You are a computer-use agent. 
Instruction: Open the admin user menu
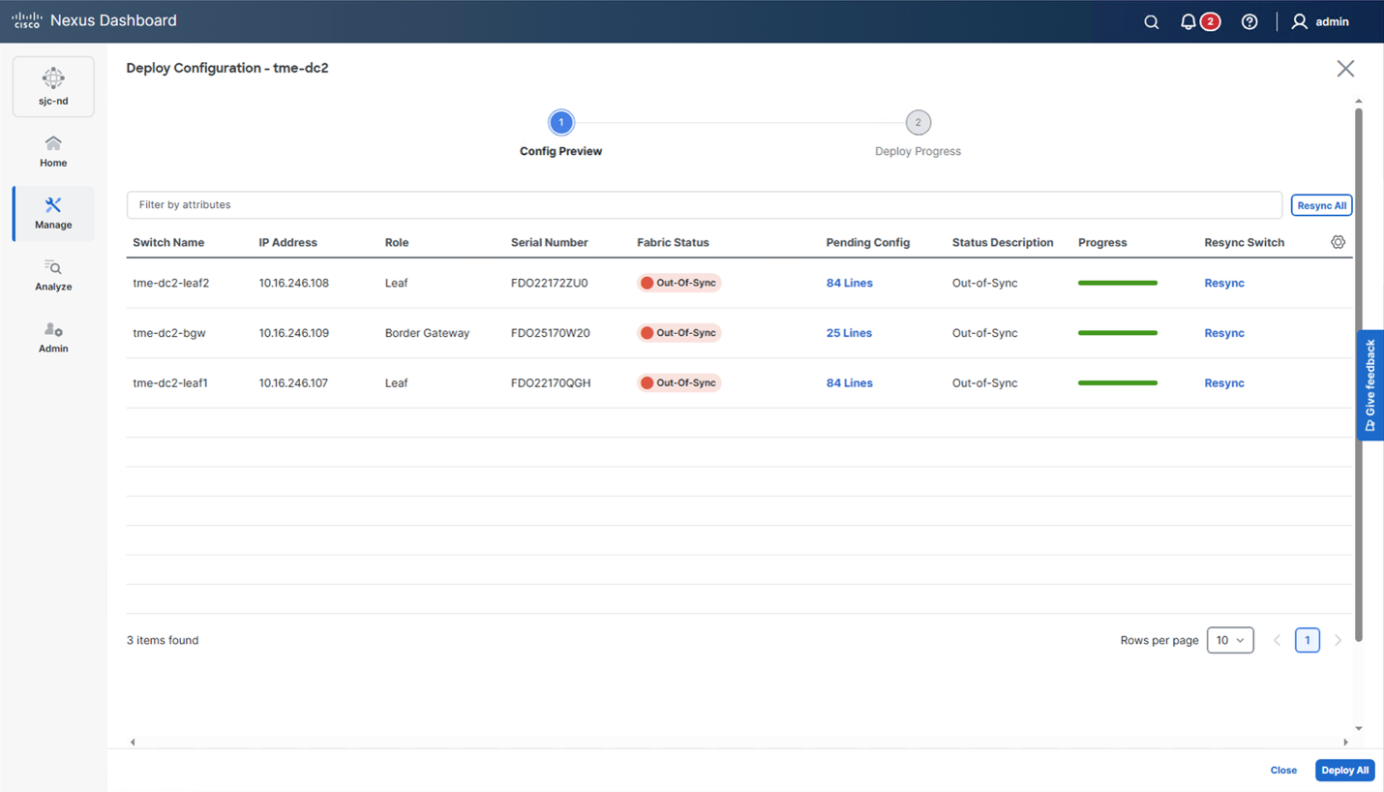point(1320,21)
